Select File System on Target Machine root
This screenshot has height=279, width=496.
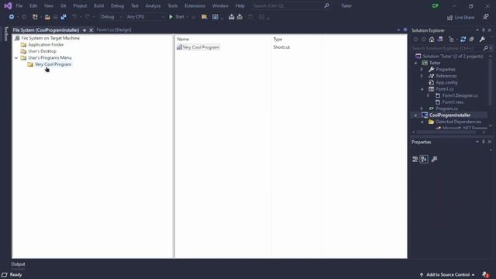click(x=50, y=38)
